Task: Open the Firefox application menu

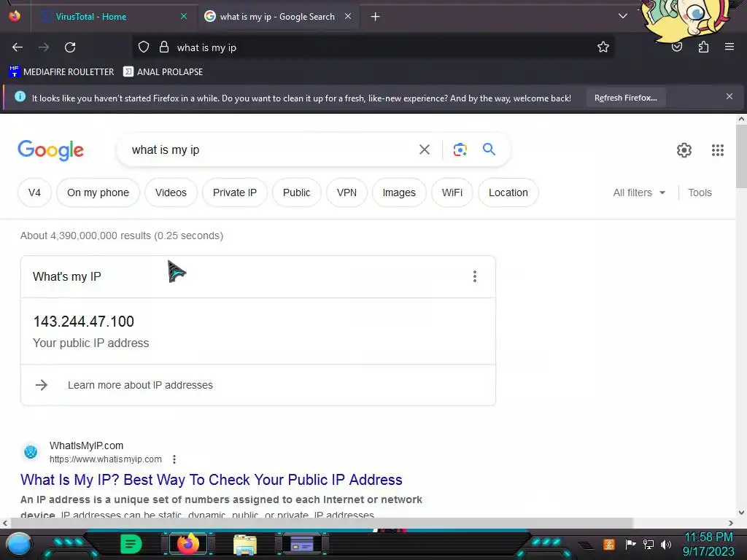Action: [729, 47]
